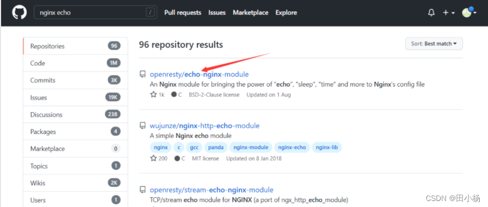Click the 1k stars link of echo-nginx-module
Image resolution: width=488 pixels, height=207 pixels.
pyautogui.click(x=157, y=94)
